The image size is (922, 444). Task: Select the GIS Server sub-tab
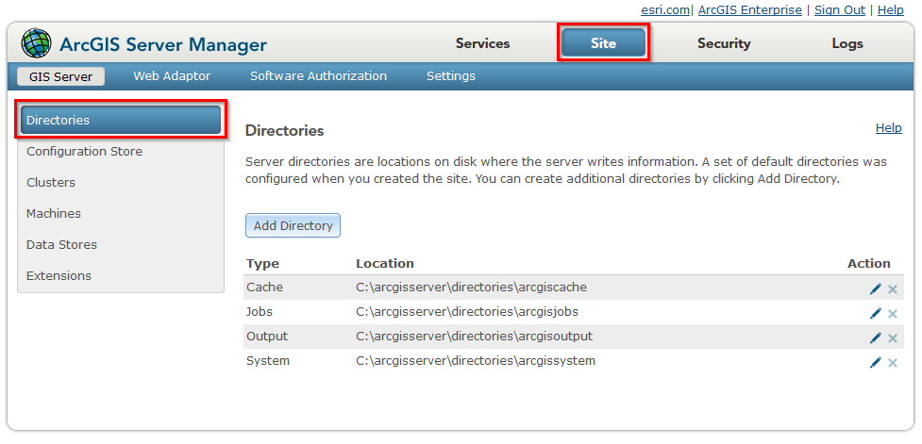(x=60, y=76)
